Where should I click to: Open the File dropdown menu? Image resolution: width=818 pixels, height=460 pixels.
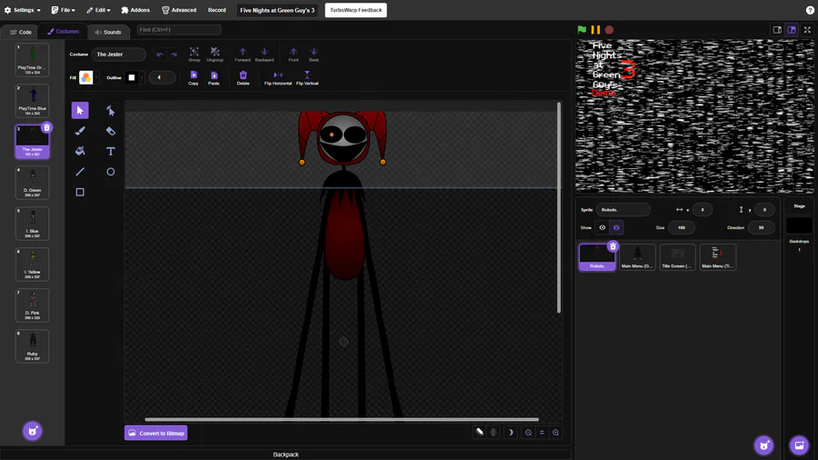pos(63,10)
